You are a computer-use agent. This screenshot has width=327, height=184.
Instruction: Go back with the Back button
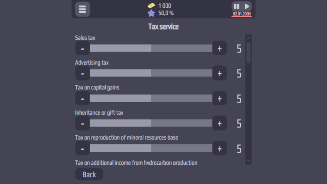[x=89, y=174]
